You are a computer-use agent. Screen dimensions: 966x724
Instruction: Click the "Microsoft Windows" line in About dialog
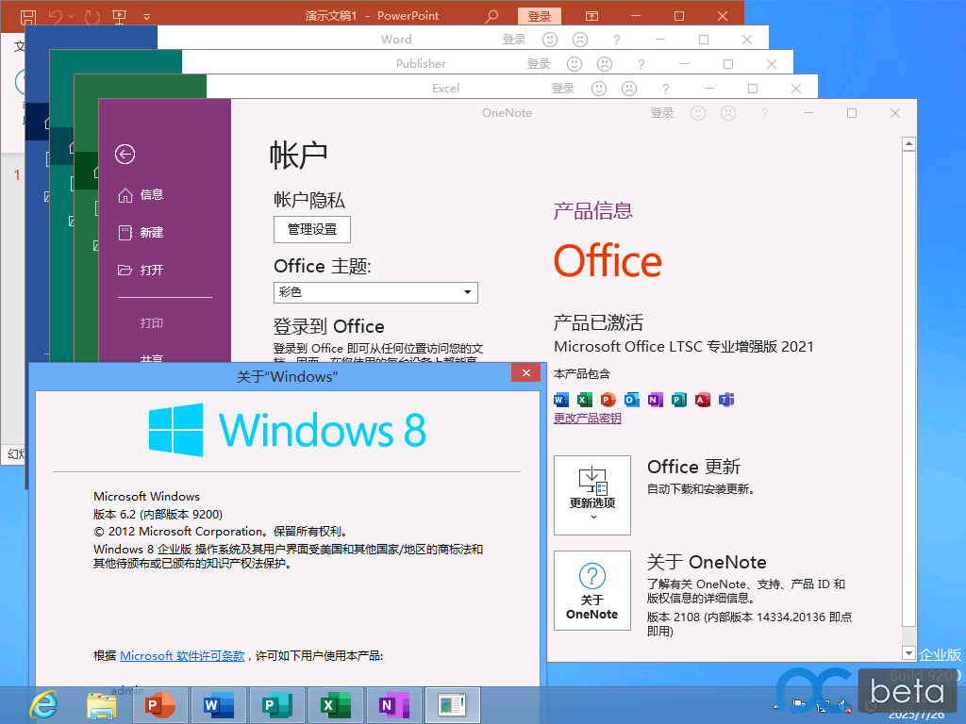point(146,496)
